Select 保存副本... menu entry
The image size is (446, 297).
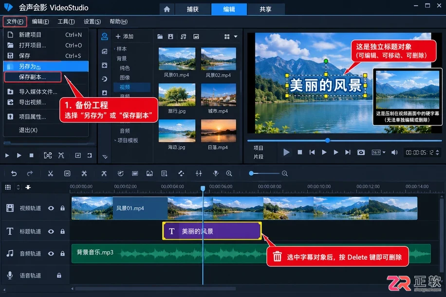click(x=33, y=77)
